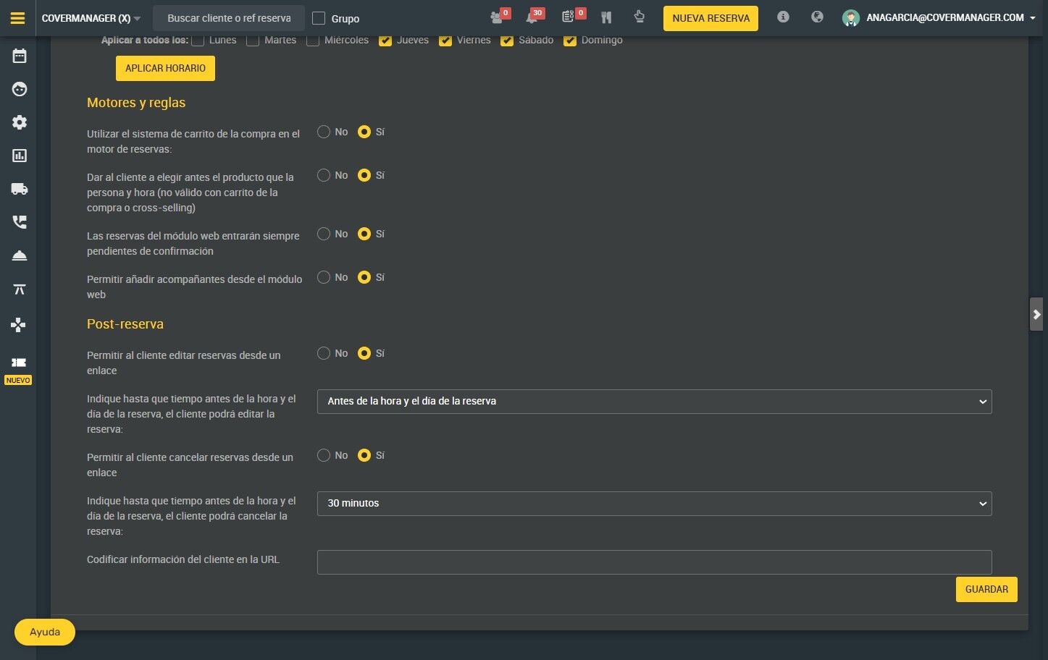Toggle the Grupo checkbox
The height and width of the screenshot is (660, 1048).
pos(319,18)
